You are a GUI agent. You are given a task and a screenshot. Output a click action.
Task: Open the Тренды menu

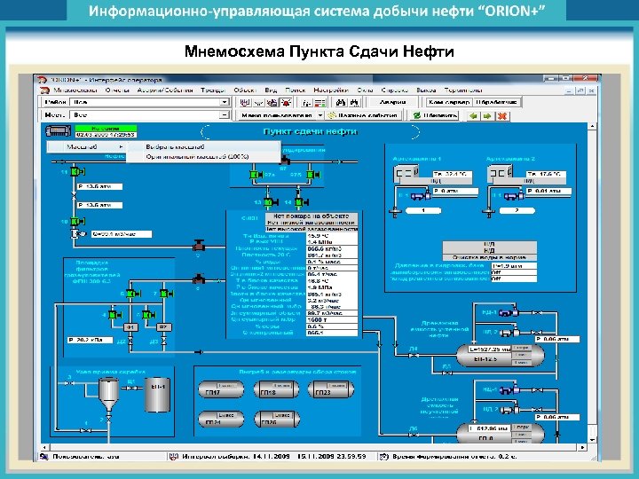213,90
